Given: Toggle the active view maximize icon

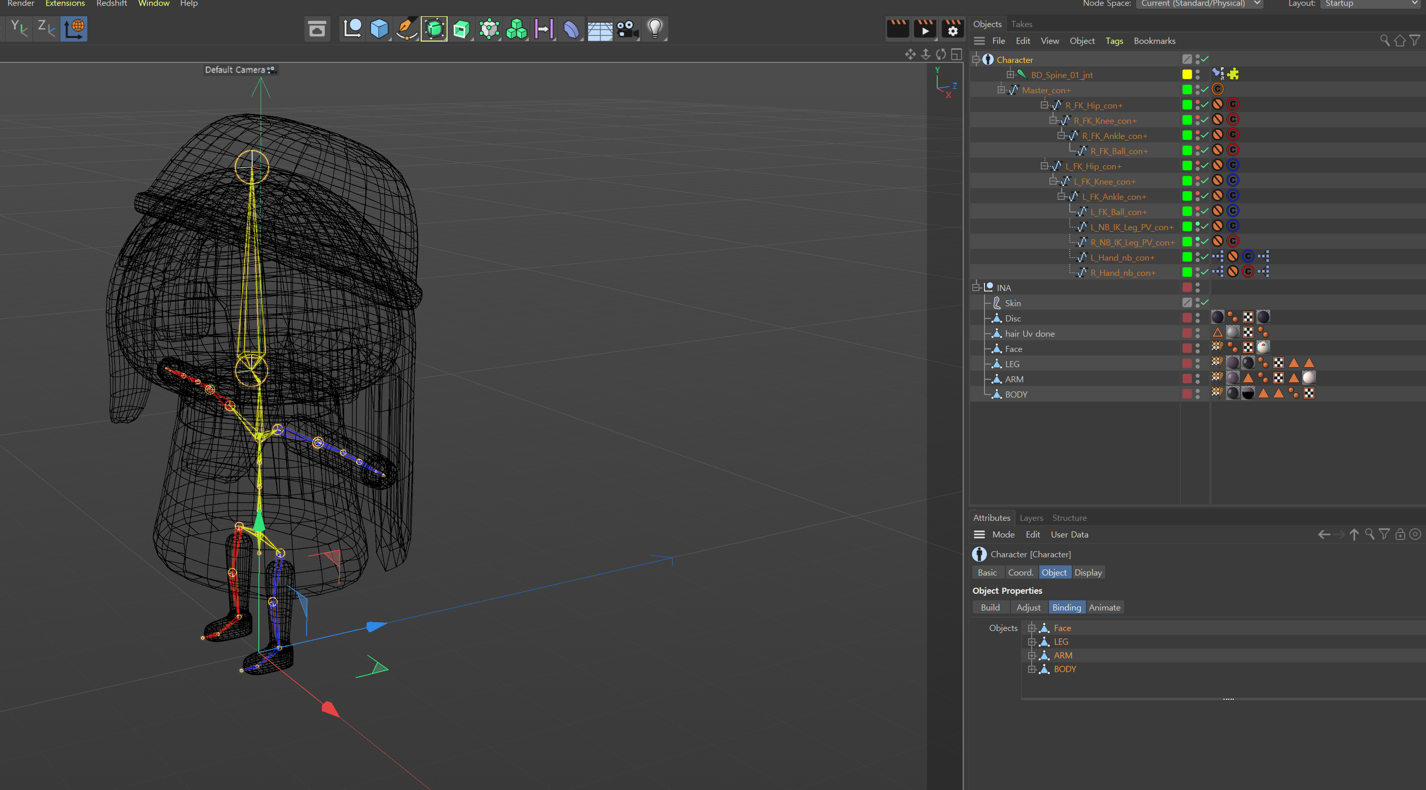Looking at the screenshot, I should [x=957, y=54].
